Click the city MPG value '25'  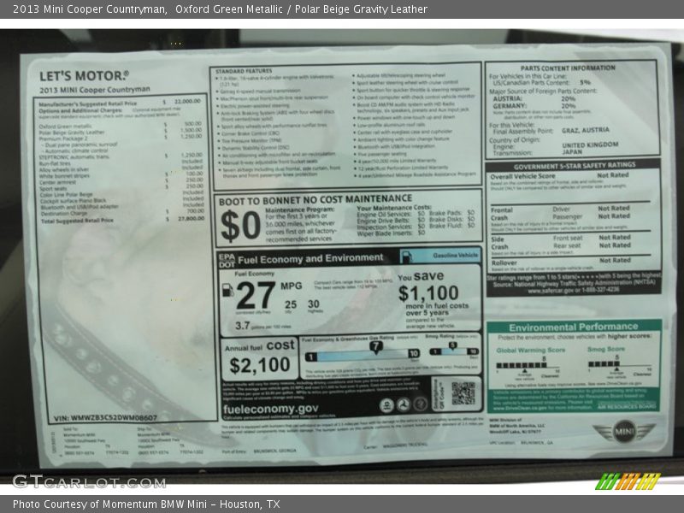pos(291,304)
